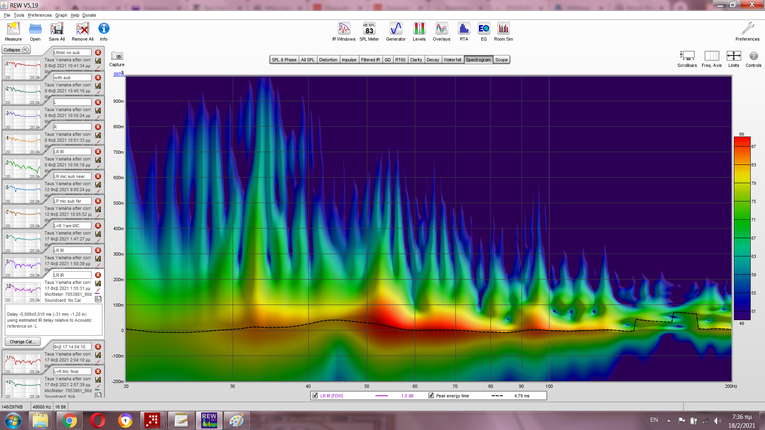Open the Graph menu
The width and height of the screenshot is (765, 430).
coord(61,15)
